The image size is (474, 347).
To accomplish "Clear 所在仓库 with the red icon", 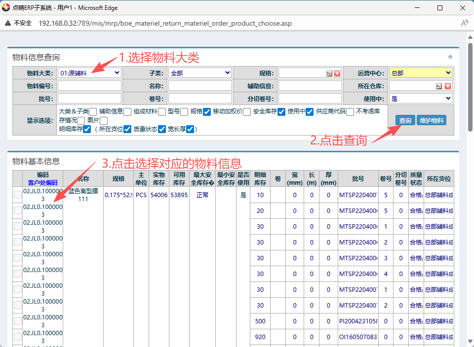I will click(x=447, y=86).
